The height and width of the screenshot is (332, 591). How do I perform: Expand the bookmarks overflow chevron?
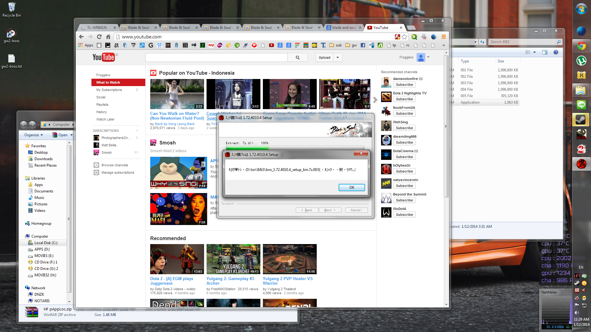pyautogui.click(x=444, y=45)
